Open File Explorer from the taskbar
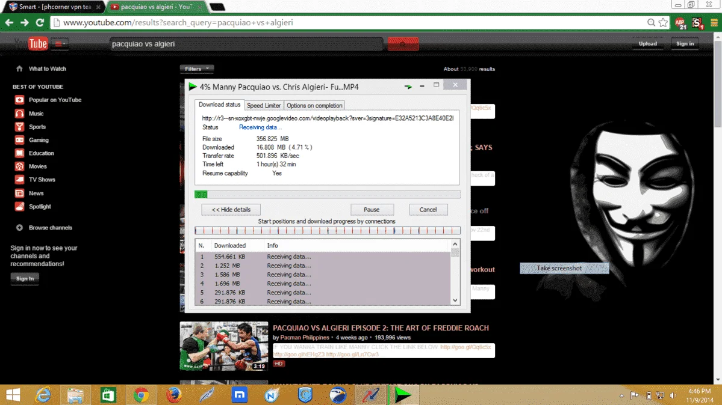 75,395
